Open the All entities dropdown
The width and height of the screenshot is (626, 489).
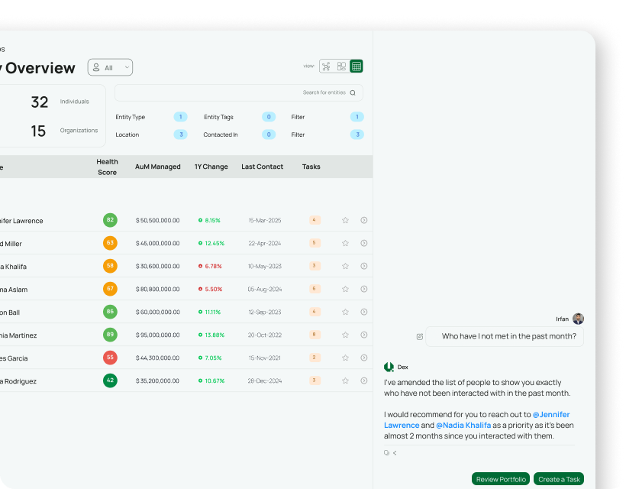[x=110, y=67]
